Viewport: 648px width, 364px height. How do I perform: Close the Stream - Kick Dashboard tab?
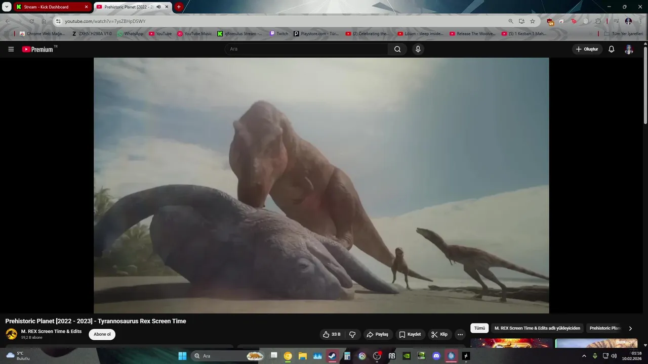86,7
